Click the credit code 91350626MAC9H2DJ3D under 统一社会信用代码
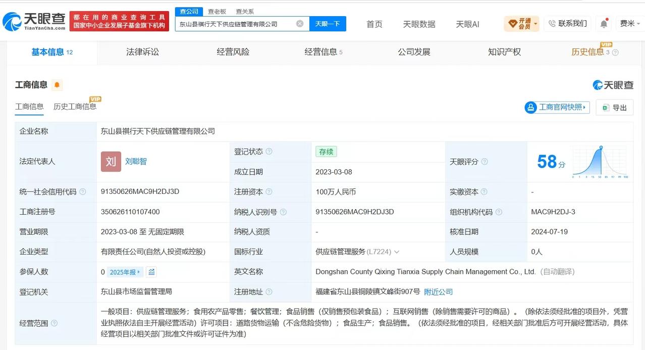Image resolution: width=645 pixels, height=350 pixels. 140,192
